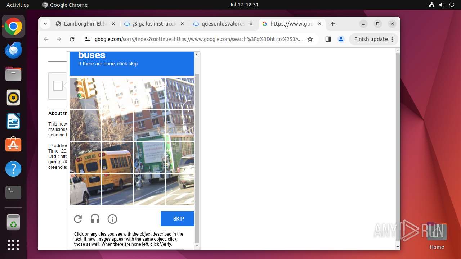The height and width of the screenshot is (259, 461).
Task: Get an audio captcha challenge
Action: [x=95, y=219]
